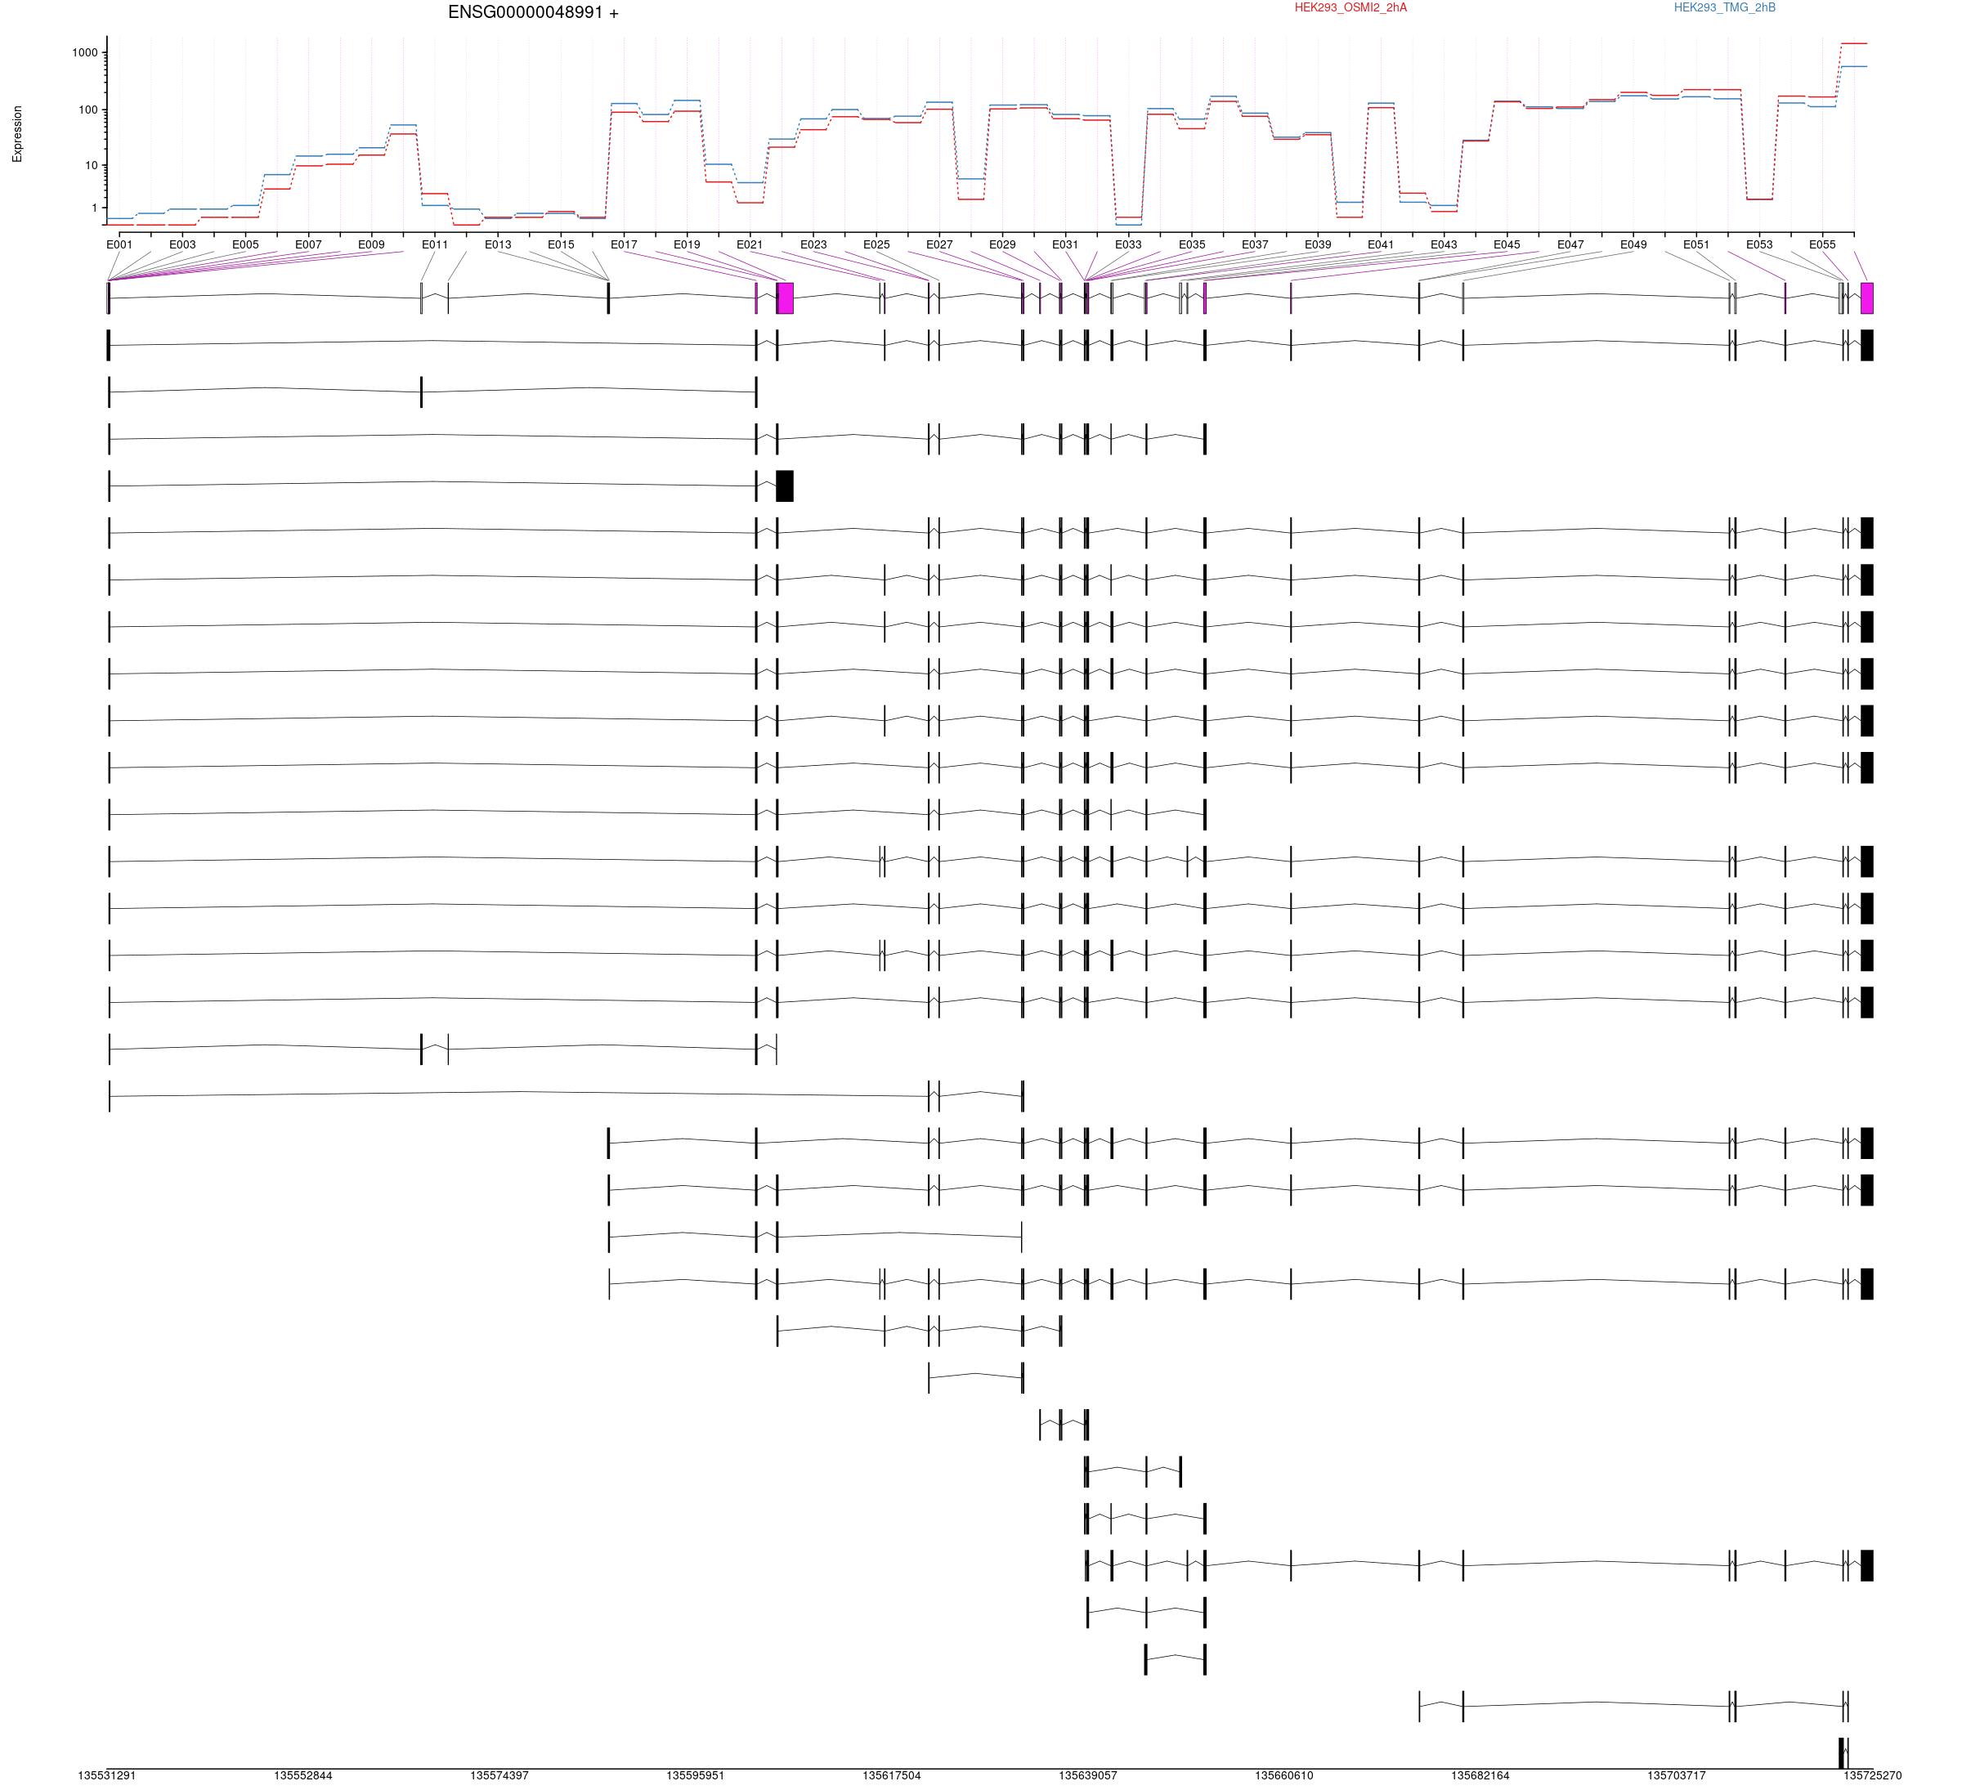Click exon label E039
The height and width of the screenshot is (1790, 1962).
point(1318,245)
